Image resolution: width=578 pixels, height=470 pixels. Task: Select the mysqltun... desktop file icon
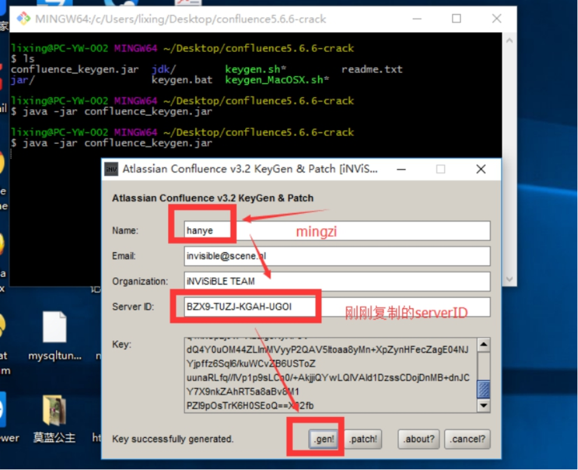(x=54, y=336)
